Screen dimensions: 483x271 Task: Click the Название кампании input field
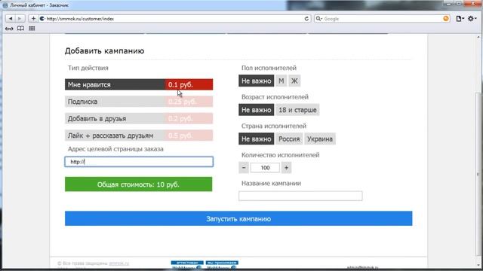pos(300,196)
